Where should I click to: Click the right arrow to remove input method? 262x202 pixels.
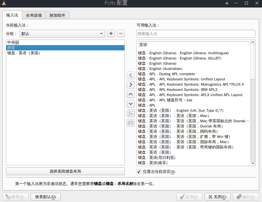(x=131, y=85)
